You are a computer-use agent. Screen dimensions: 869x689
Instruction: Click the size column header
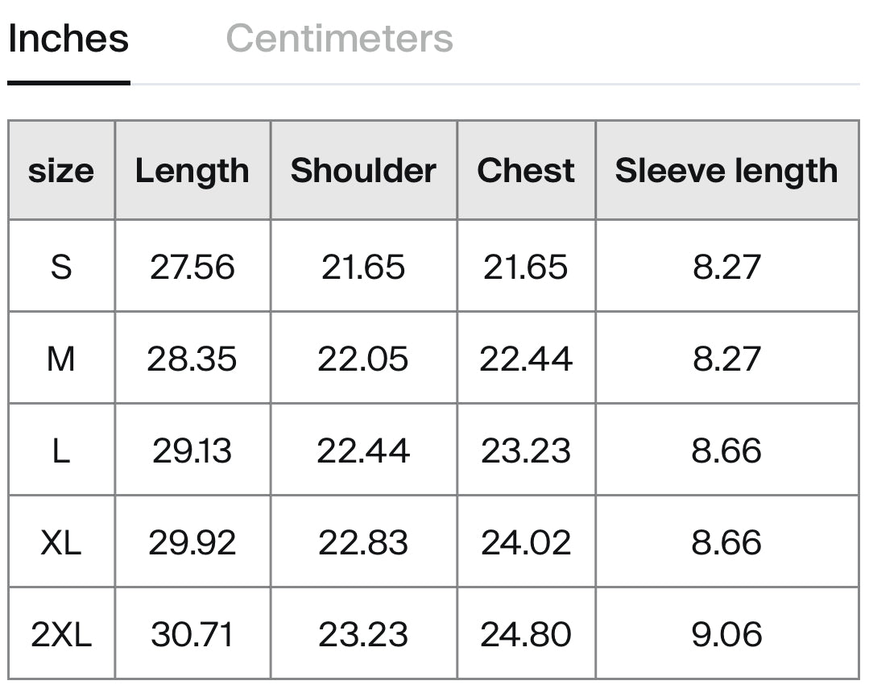point(61,170)
